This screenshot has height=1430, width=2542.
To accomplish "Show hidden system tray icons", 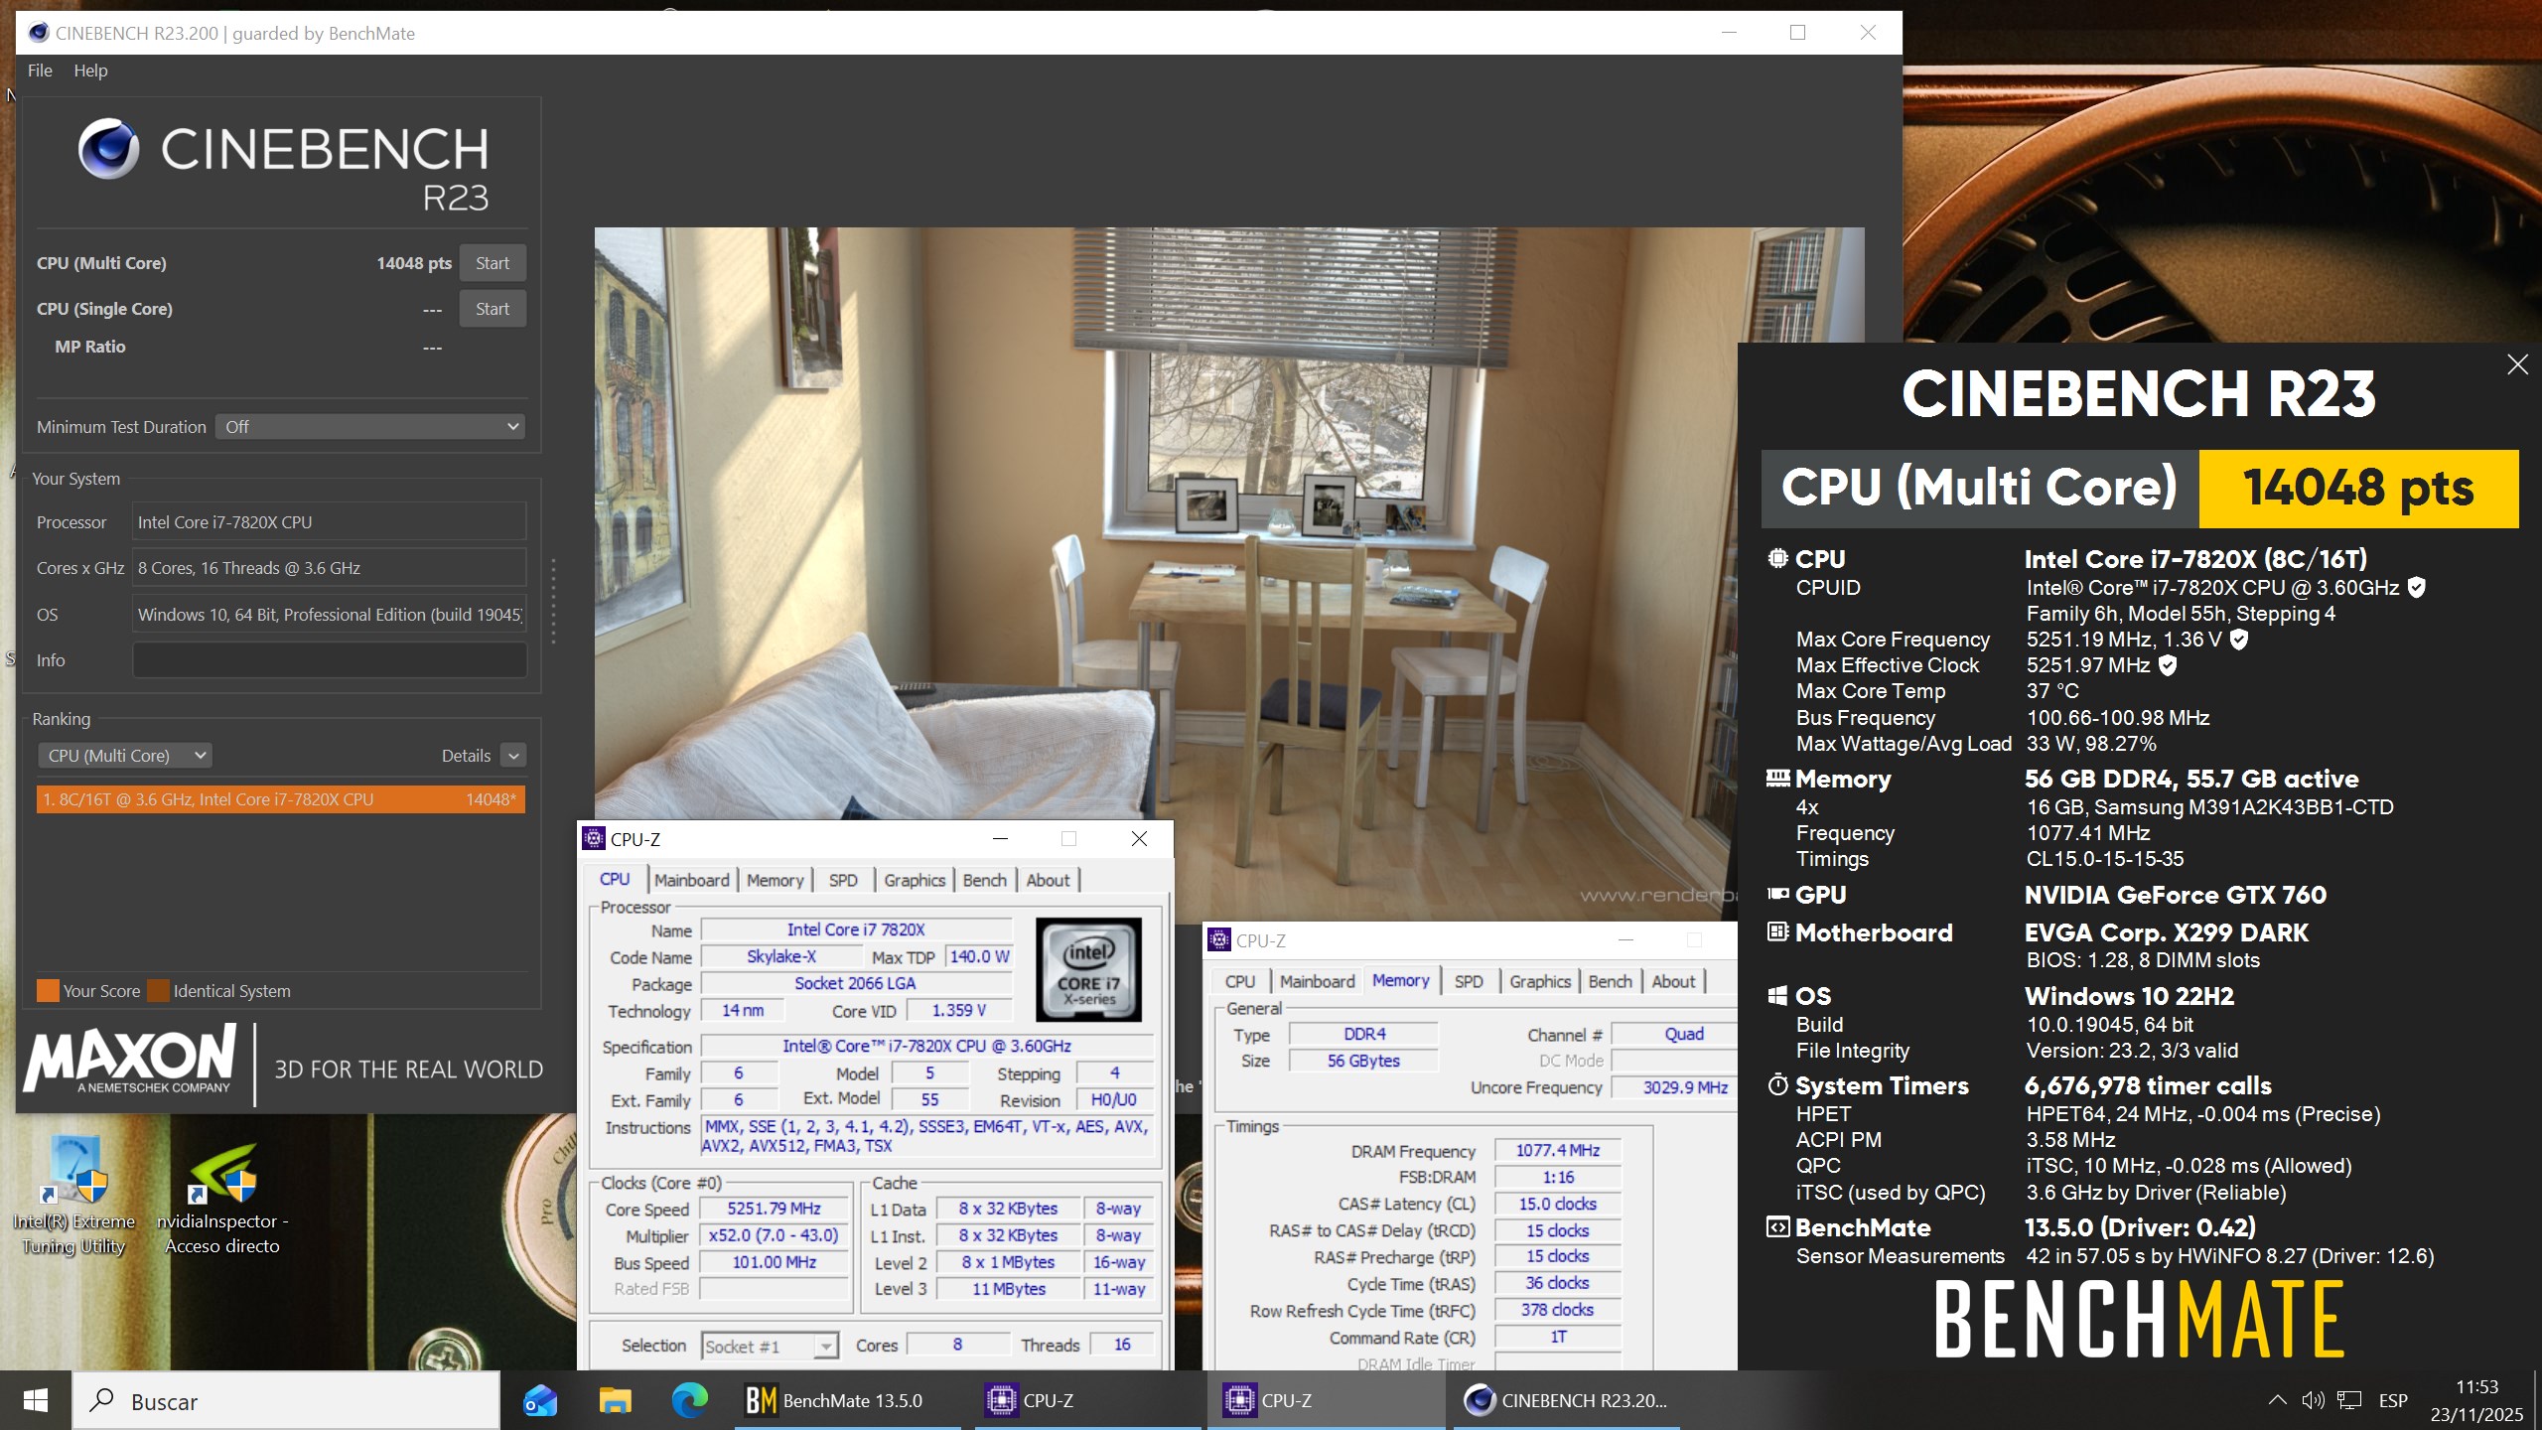I will coord(2277,1400).
